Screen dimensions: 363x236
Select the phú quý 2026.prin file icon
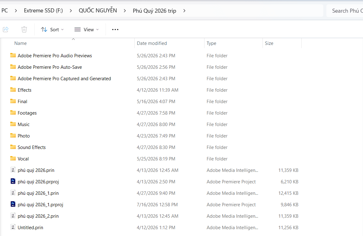(x=13, y=170)
